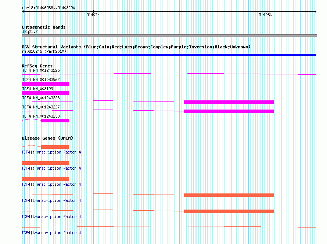Click the thin magenta NM_001243226 intron line
Viewport: 327px width, 244px height.
(x=169, y=74)
